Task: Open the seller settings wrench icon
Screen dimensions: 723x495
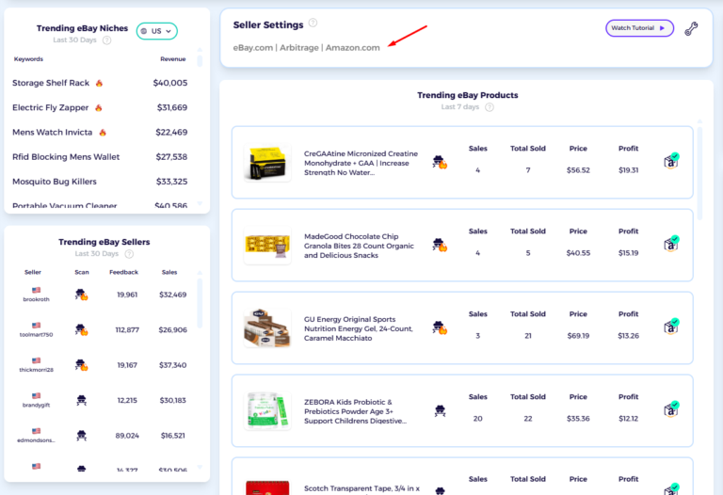Action: click(x=691, y=28)
